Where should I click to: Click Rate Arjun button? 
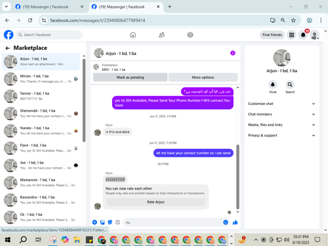pyautogui.click(x=155, y=202)
